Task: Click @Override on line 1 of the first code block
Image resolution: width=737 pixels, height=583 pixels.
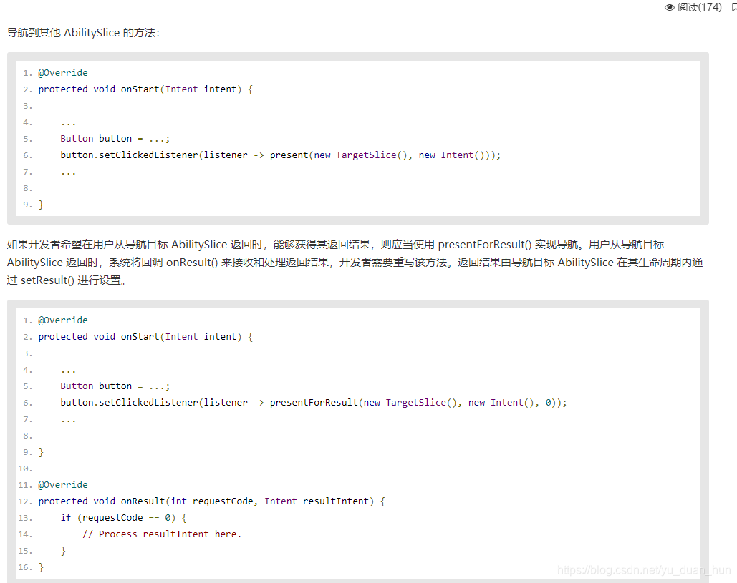Action: [x=63, y=73]
